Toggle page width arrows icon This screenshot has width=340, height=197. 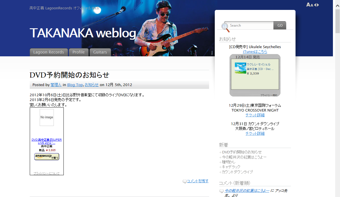click(x=316, y=5)
